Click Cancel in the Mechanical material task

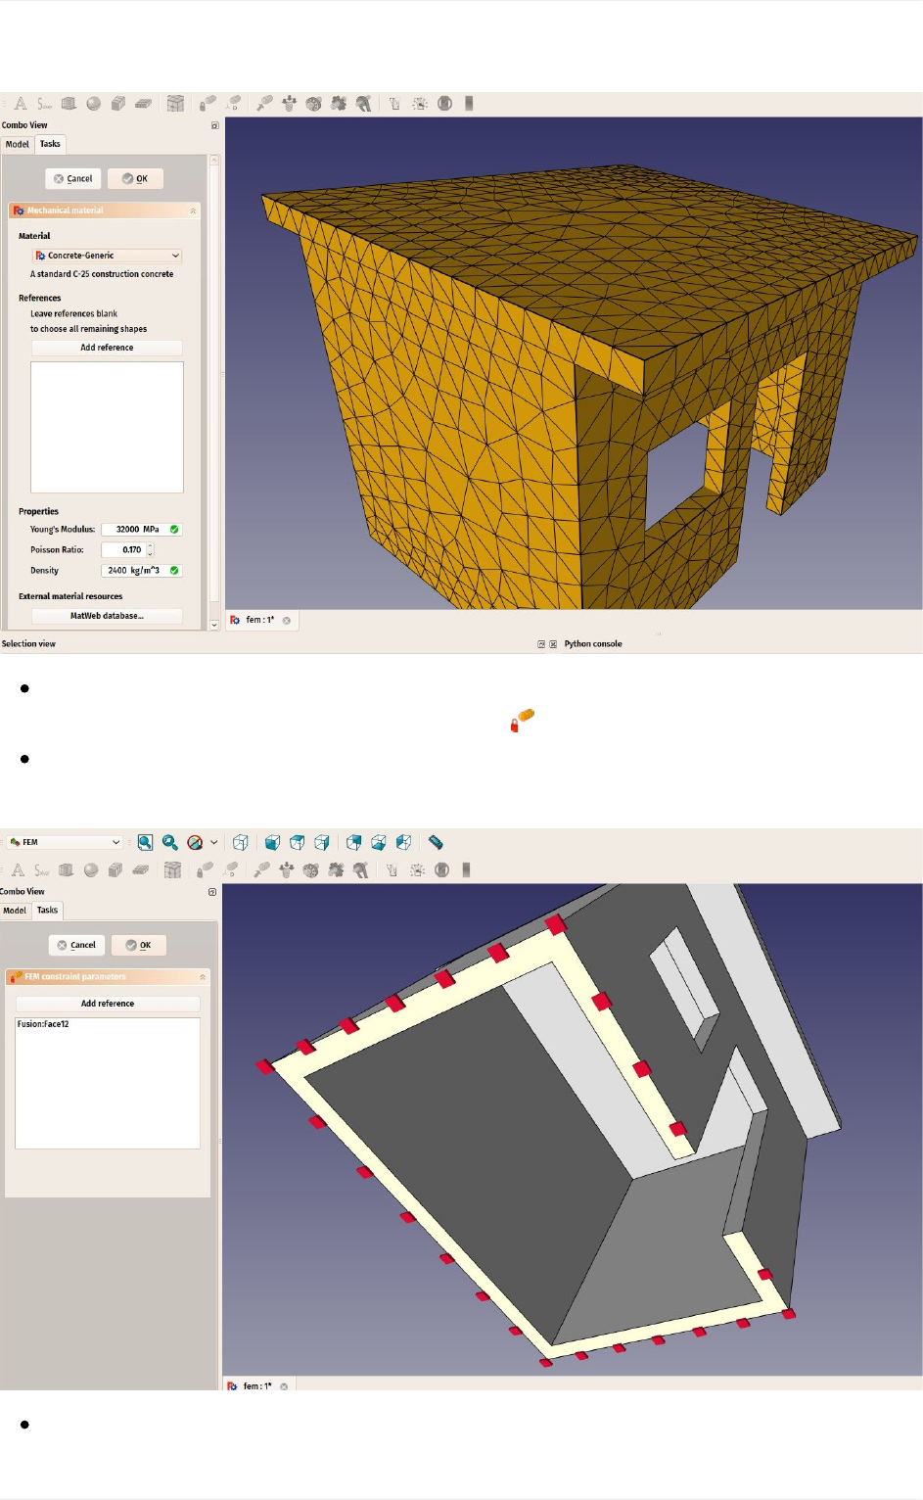(x=73, y=179)
